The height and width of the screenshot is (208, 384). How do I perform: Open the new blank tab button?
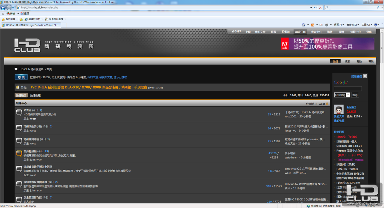(64, 25)
